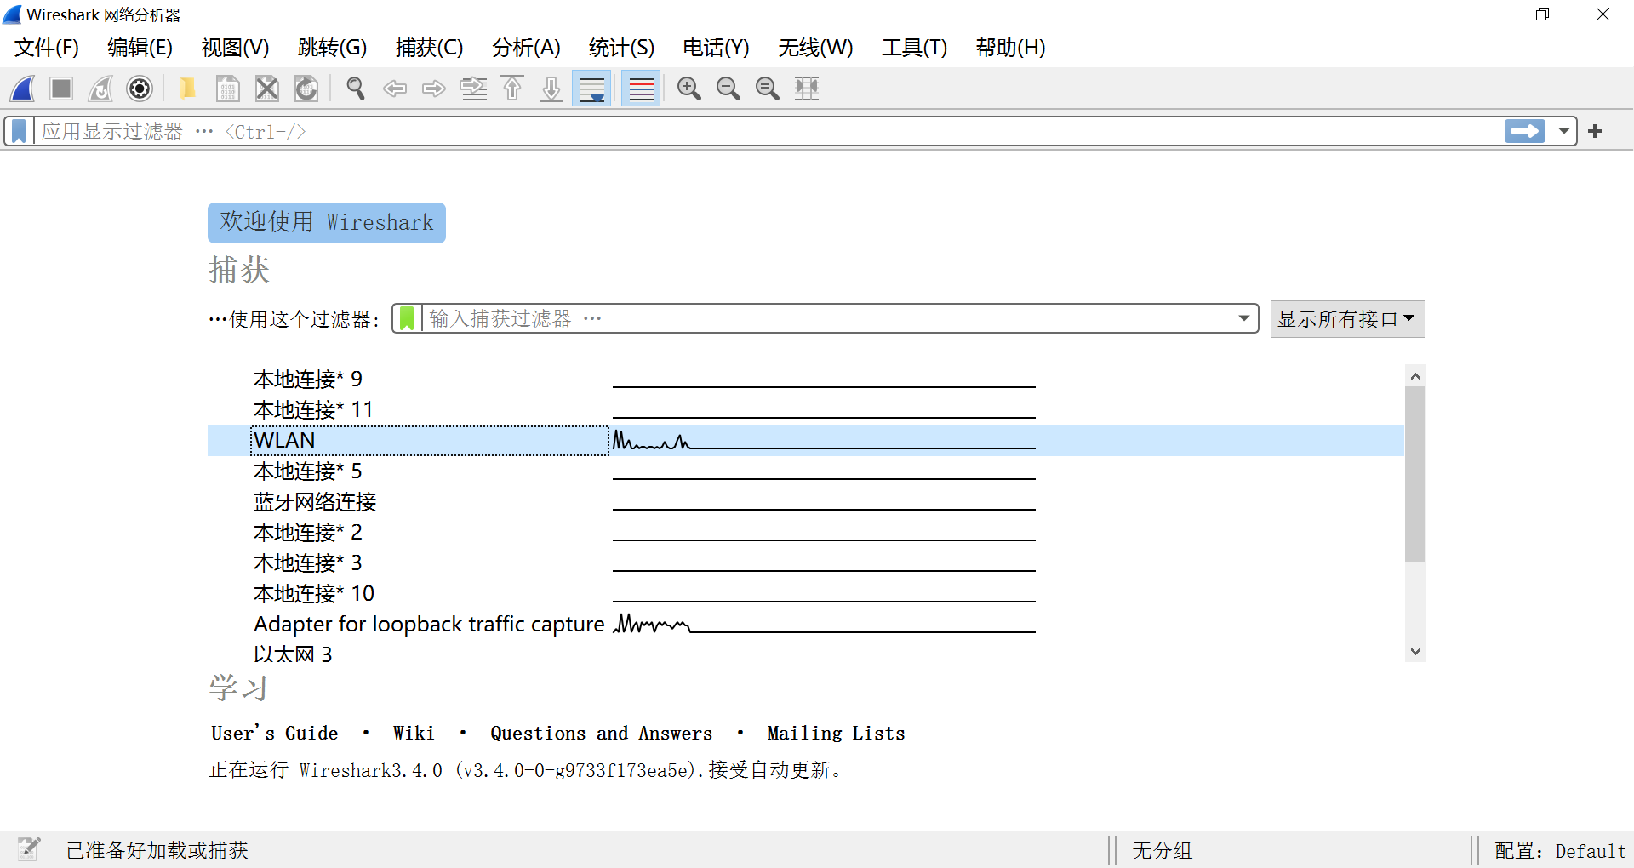The image size is (1634, 868).
Task: Select interface 本地连接* 9
Action: (x=805, y=380)
